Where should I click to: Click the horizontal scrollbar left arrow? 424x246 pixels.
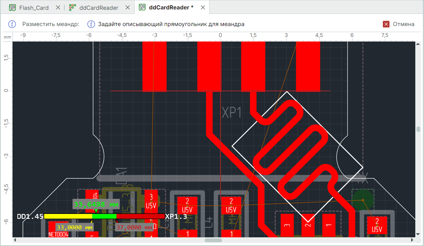click(15, 240)
